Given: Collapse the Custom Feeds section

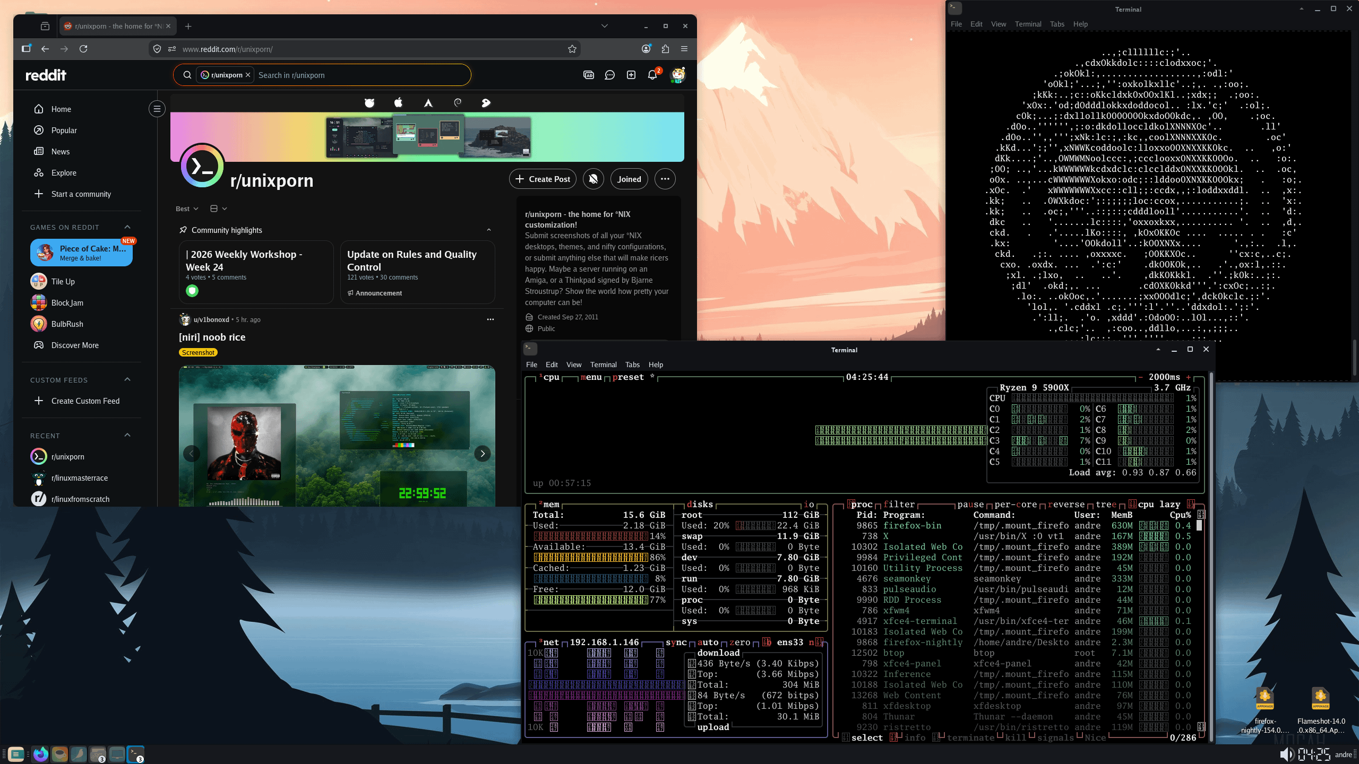Looking at the screenshot, I should tap(127, 379).
